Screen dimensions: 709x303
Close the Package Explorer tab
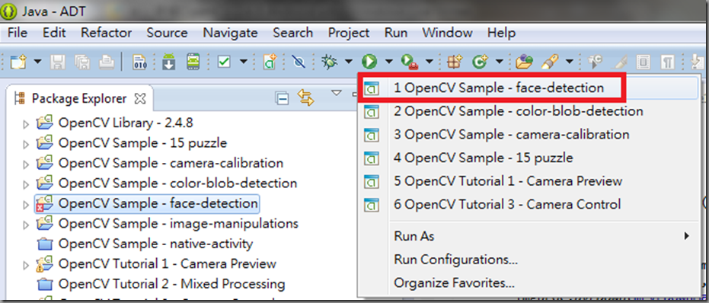tap(140, 98)
